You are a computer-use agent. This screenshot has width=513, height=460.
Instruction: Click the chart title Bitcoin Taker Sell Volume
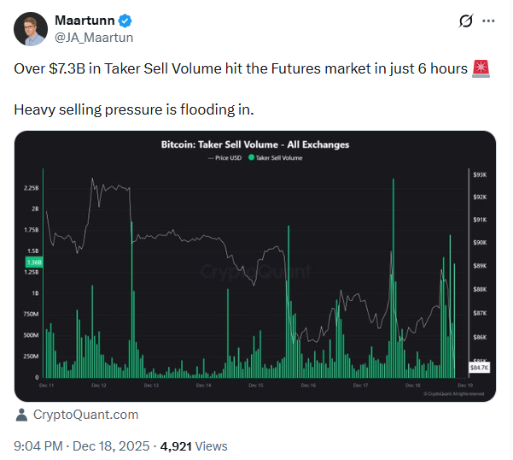click(x=255, y=145)
